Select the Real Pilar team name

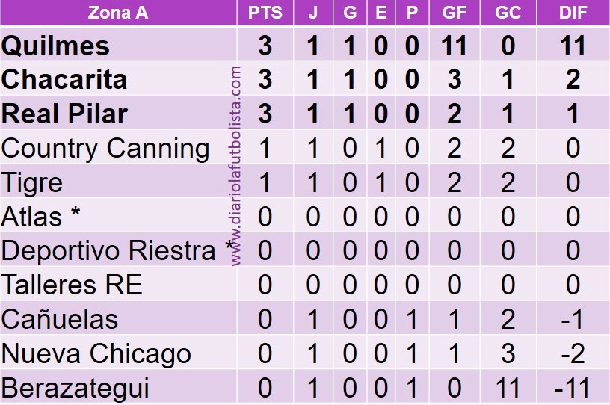click(x=64, y=114)
